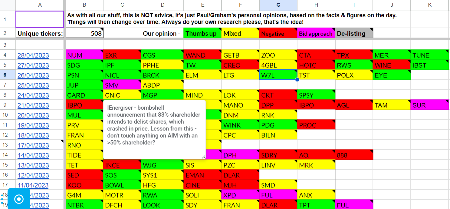This screenshot has width=450, height=209.
Task: Select column A header
Action: click(x=40, y=5)
